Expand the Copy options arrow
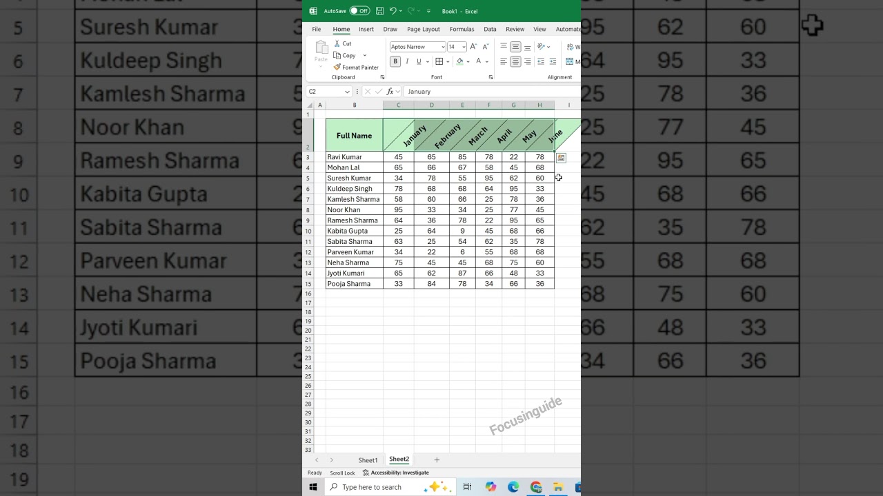The width and height of the screenshot is (883, 496). 364,55
